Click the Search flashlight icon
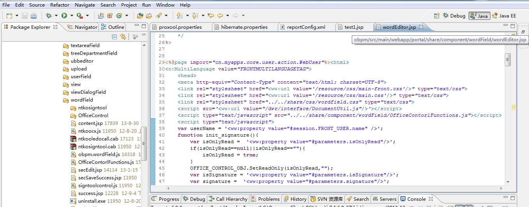Image resolution: width=529 pixels, height=207 pixels. (x=159, y=16)
